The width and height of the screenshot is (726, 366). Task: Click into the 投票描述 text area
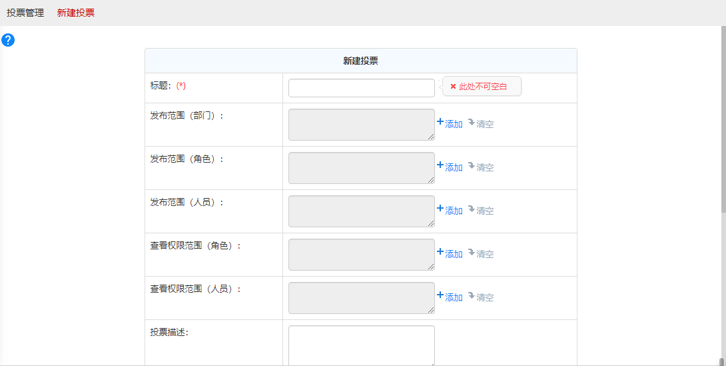coord(361,345)
